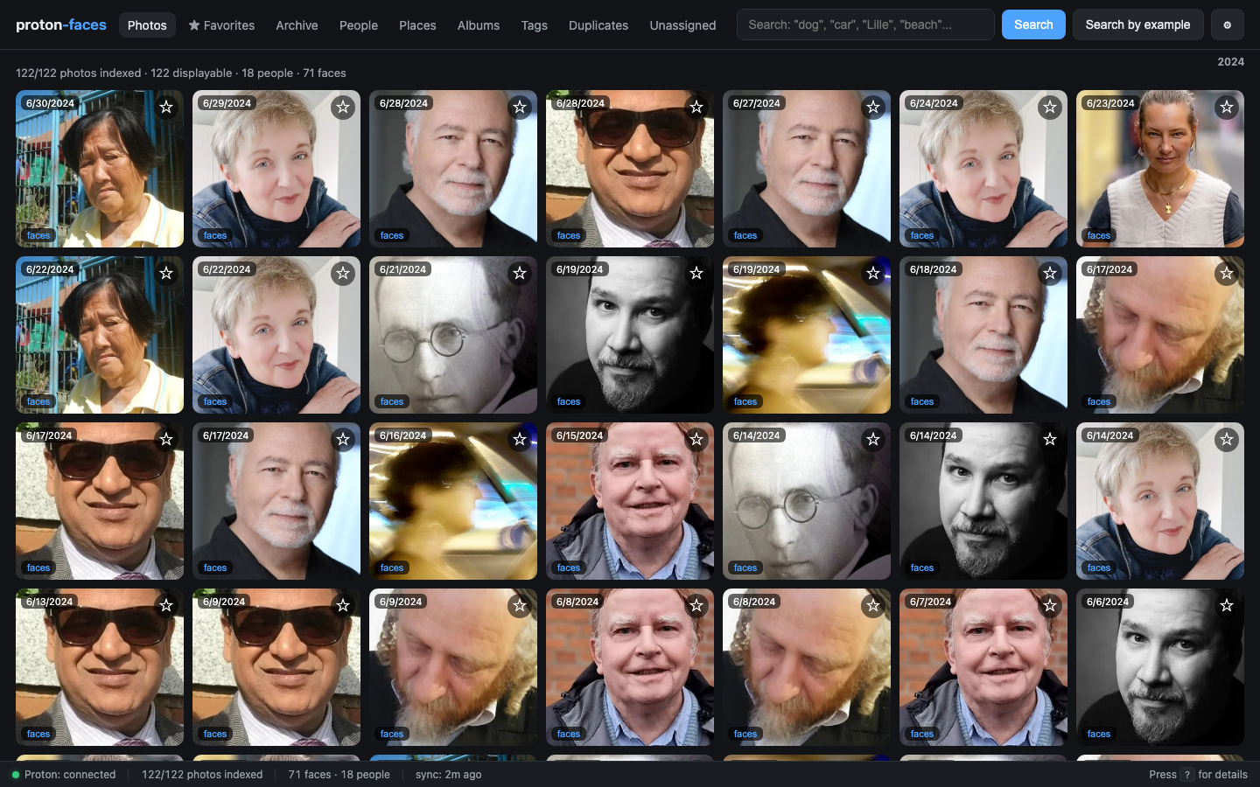Click the Search by example button
This screenshot has height=787, width=1260.
1137,24
